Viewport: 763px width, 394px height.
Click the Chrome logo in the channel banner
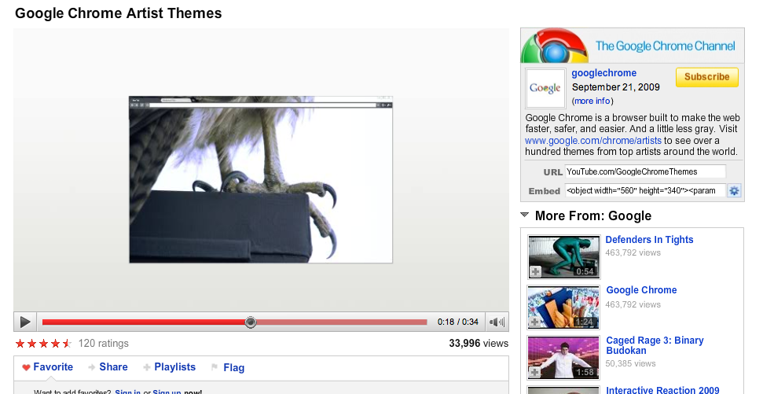pos(555,46)
